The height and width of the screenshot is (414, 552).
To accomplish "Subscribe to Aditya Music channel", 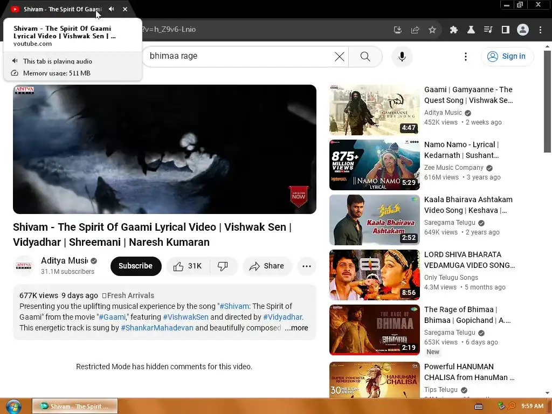I will coord(135,266).
